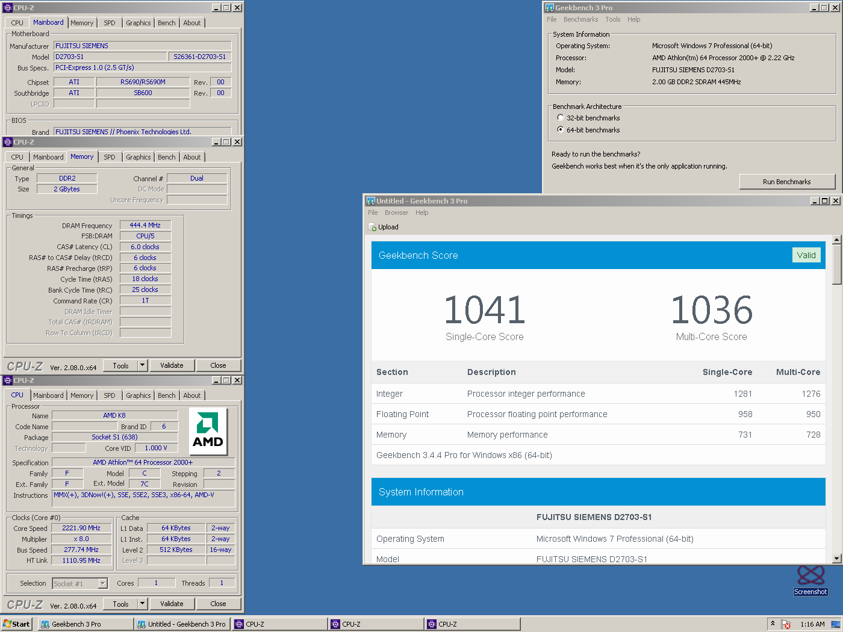This screenshot has height=632, width=843.
Task: Switch to Memory tab in bottom CPU-Z window
Action: pos(82,395)
